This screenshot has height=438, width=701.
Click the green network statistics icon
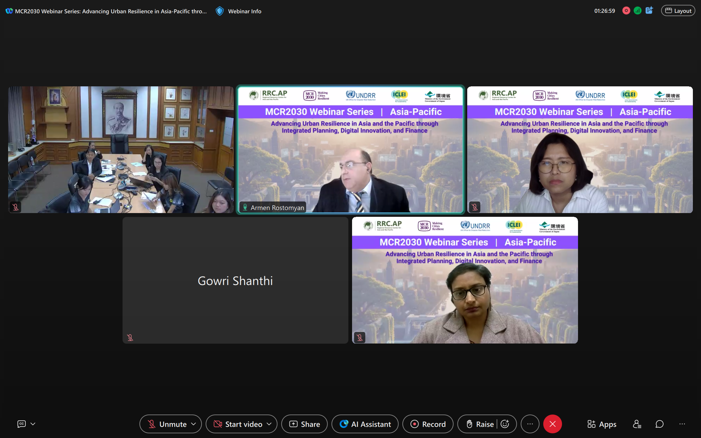click(637, 11)
